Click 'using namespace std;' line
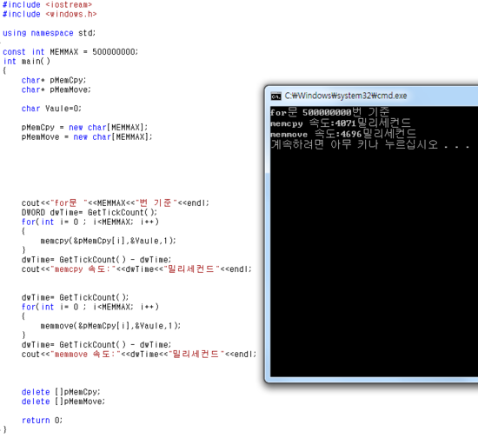This screenshot has height=438, width=478. point(49,33)
